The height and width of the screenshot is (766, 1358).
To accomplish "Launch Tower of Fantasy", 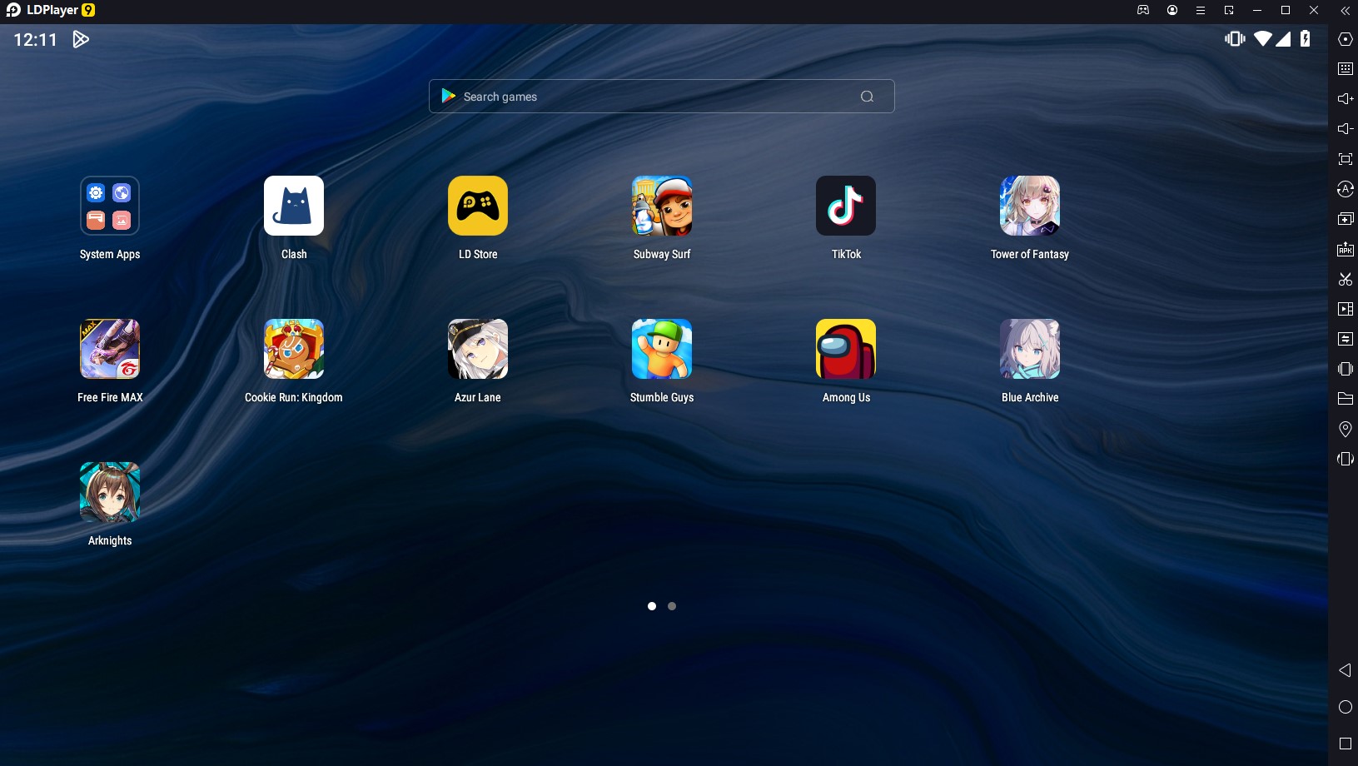I will click(x=1030, y=206).
